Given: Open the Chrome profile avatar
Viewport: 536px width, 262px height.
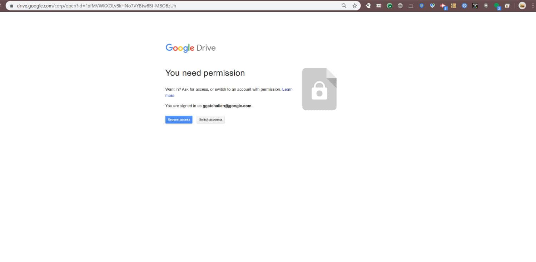Looking at the screenshot, I should (x=522, y=6).
